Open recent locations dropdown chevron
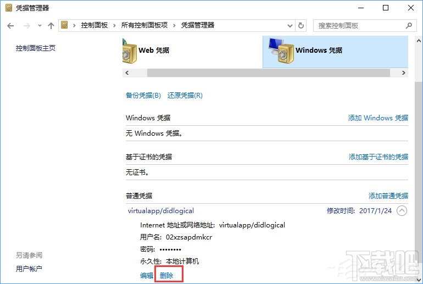 coord(40,26)
